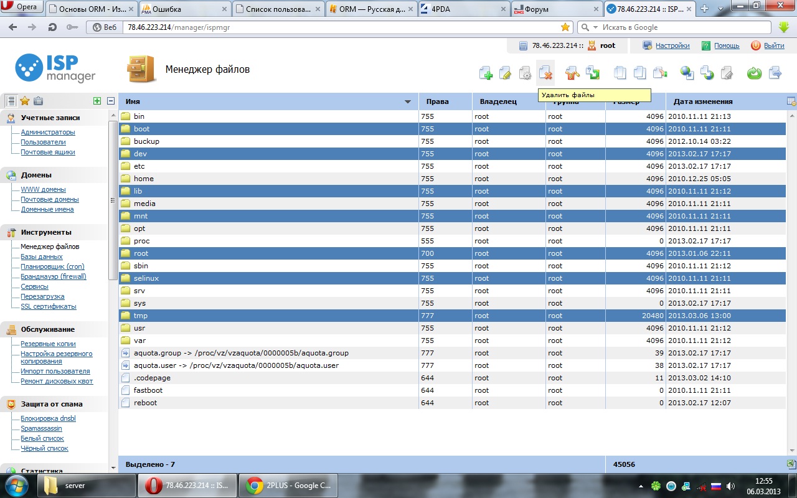Open favorites star in sidebar
Viewport: 797px width, 498px height.
[25, 101]
